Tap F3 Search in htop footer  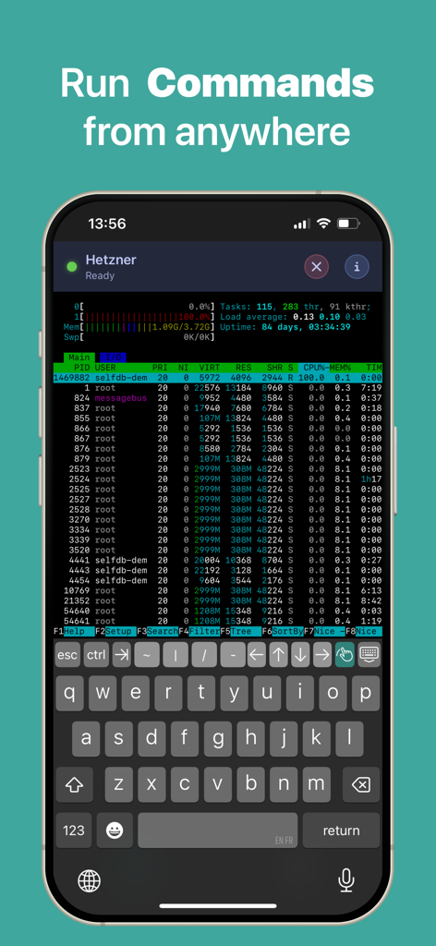[x=157, y=632]
